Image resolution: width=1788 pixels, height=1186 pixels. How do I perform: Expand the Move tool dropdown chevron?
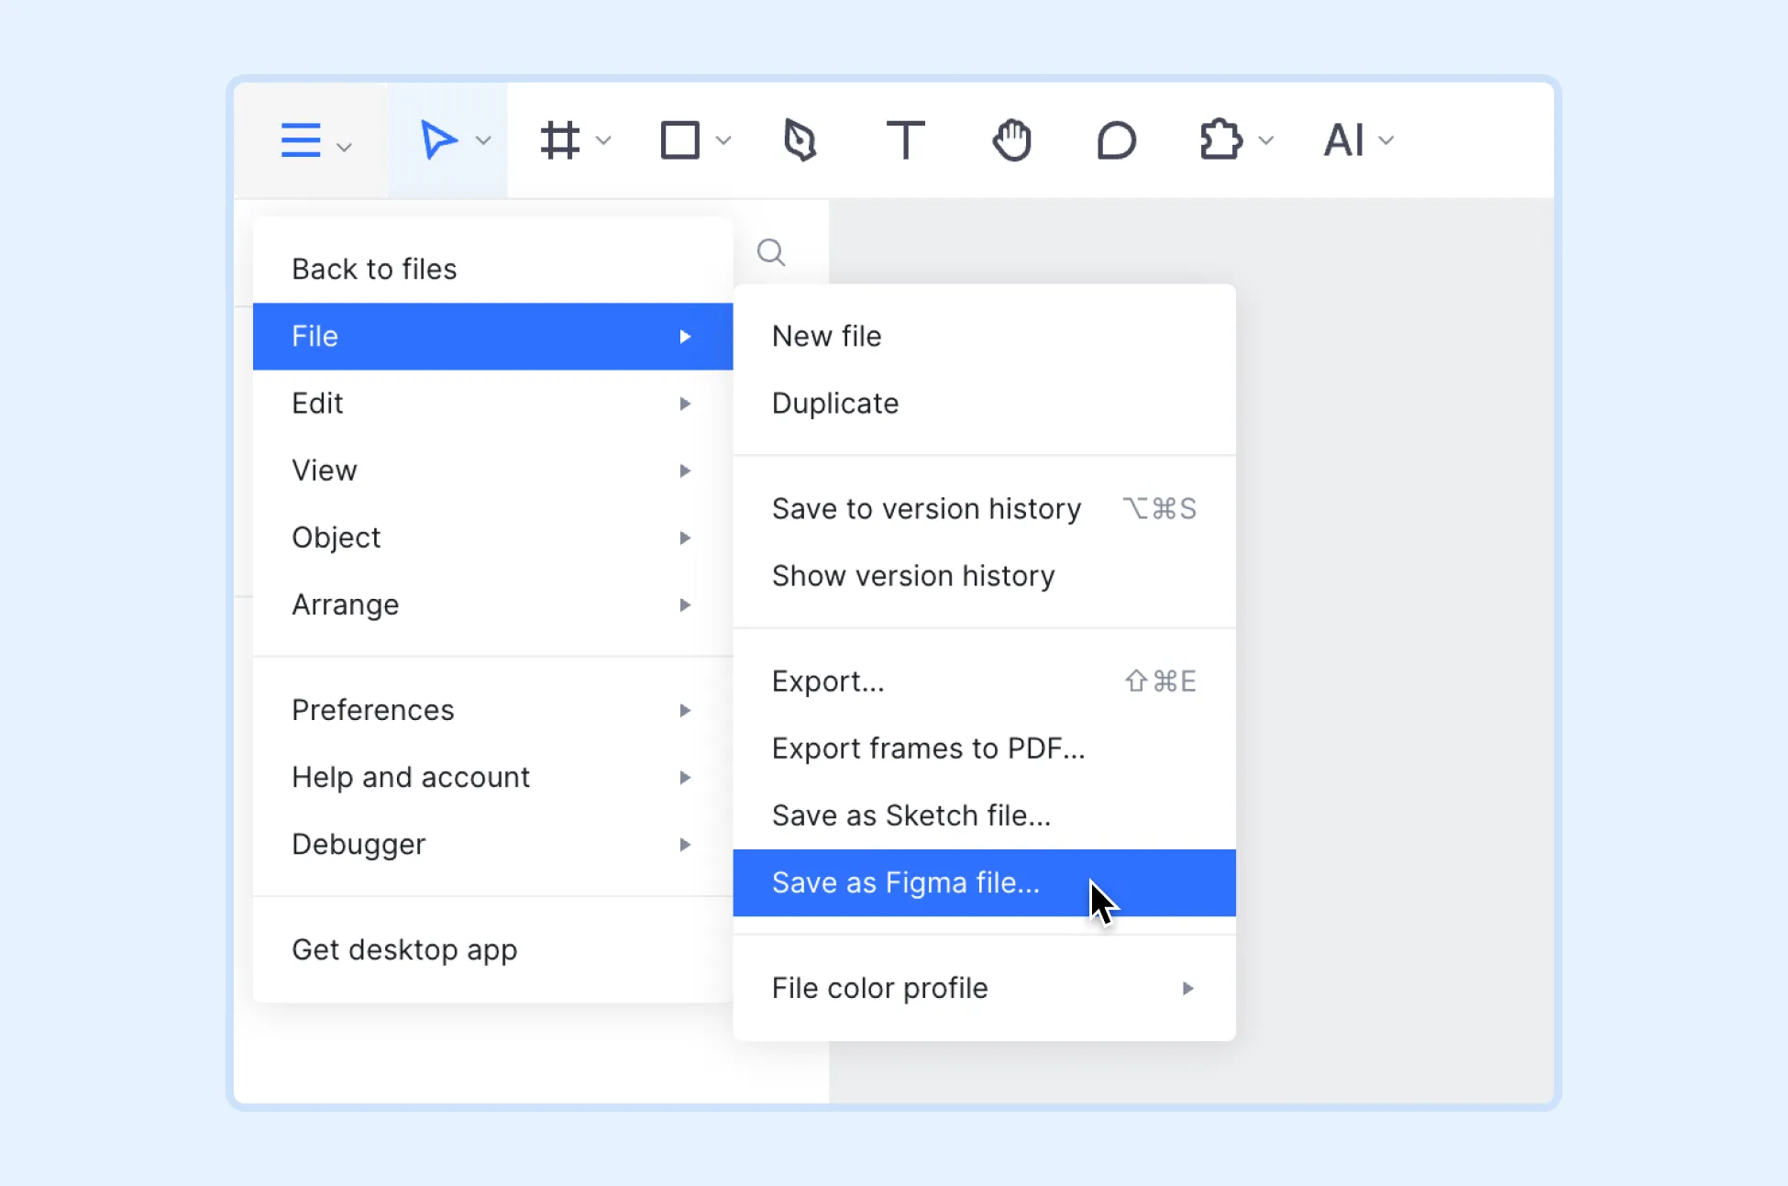483,140
